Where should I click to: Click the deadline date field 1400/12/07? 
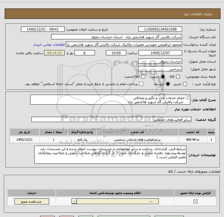[160, 53]
